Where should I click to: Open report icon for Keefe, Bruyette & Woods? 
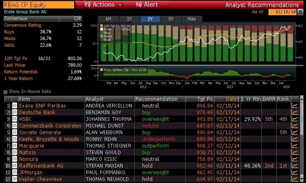pos(15,139)
